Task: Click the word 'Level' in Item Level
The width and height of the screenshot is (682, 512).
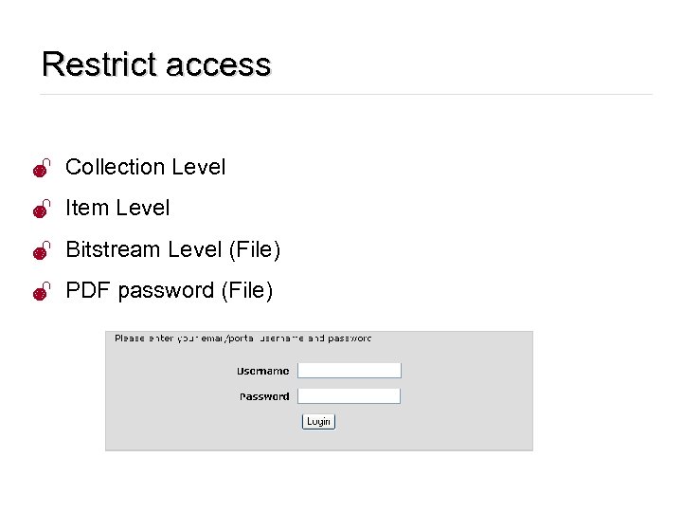Action: point(141,208)
